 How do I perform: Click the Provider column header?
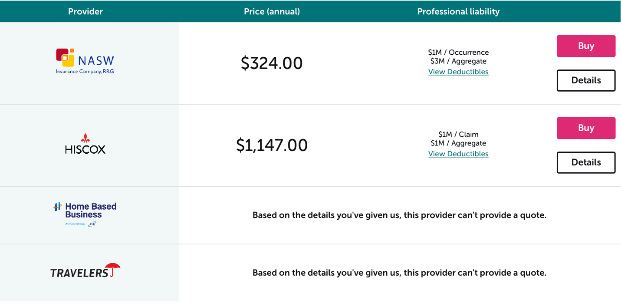[85, 12]
